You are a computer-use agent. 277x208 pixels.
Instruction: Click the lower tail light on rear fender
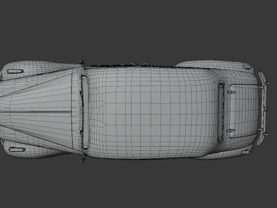pyautogui.click(x=245, y=153)
